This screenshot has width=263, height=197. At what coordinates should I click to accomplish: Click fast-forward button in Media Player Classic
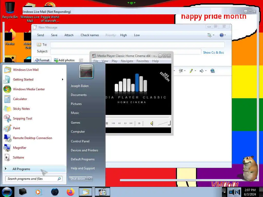(125, 123)
